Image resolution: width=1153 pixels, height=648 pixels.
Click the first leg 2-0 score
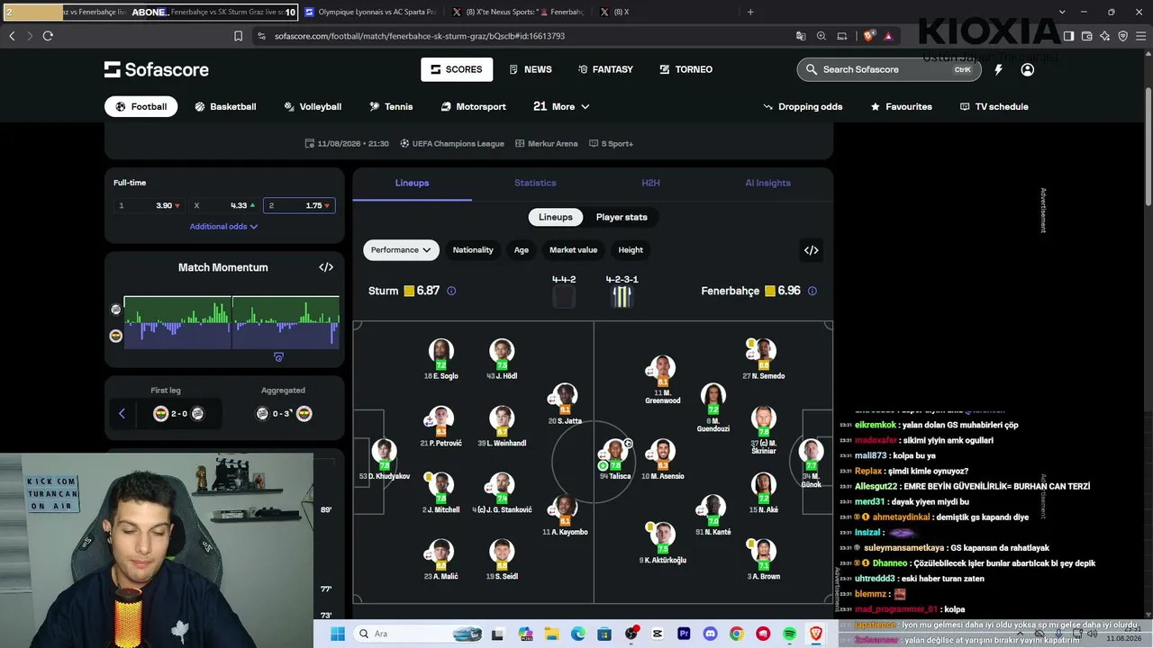[178, 414]
